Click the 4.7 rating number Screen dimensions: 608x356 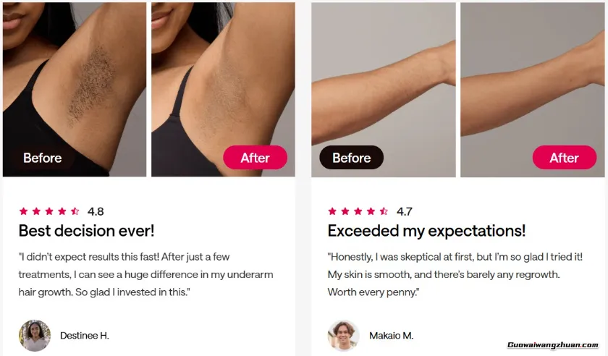pos(405,211)
